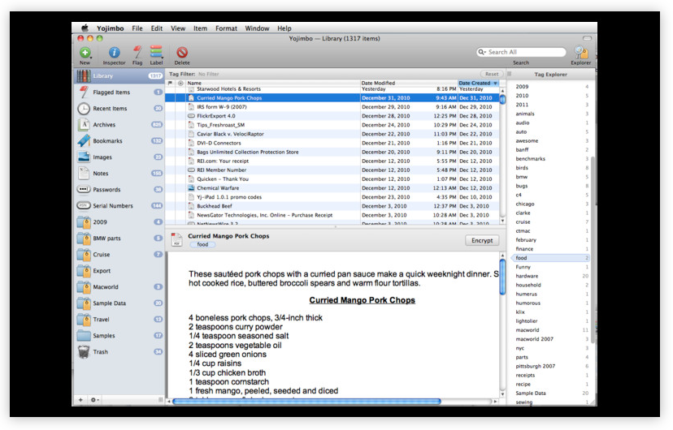Select the Passwords collection in sidebar
Image resolution: width=673 pixels, height=430 pixels.
pyautogui.click(x=106, y=189)
